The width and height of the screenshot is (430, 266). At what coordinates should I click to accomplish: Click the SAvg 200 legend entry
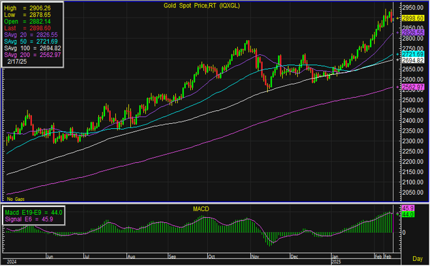(33, 55)
